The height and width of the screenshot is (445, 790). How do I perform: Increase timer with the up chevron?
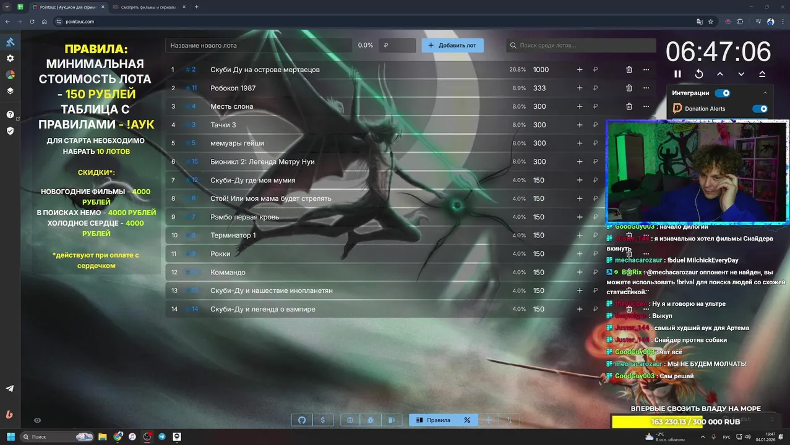[720, 74]
